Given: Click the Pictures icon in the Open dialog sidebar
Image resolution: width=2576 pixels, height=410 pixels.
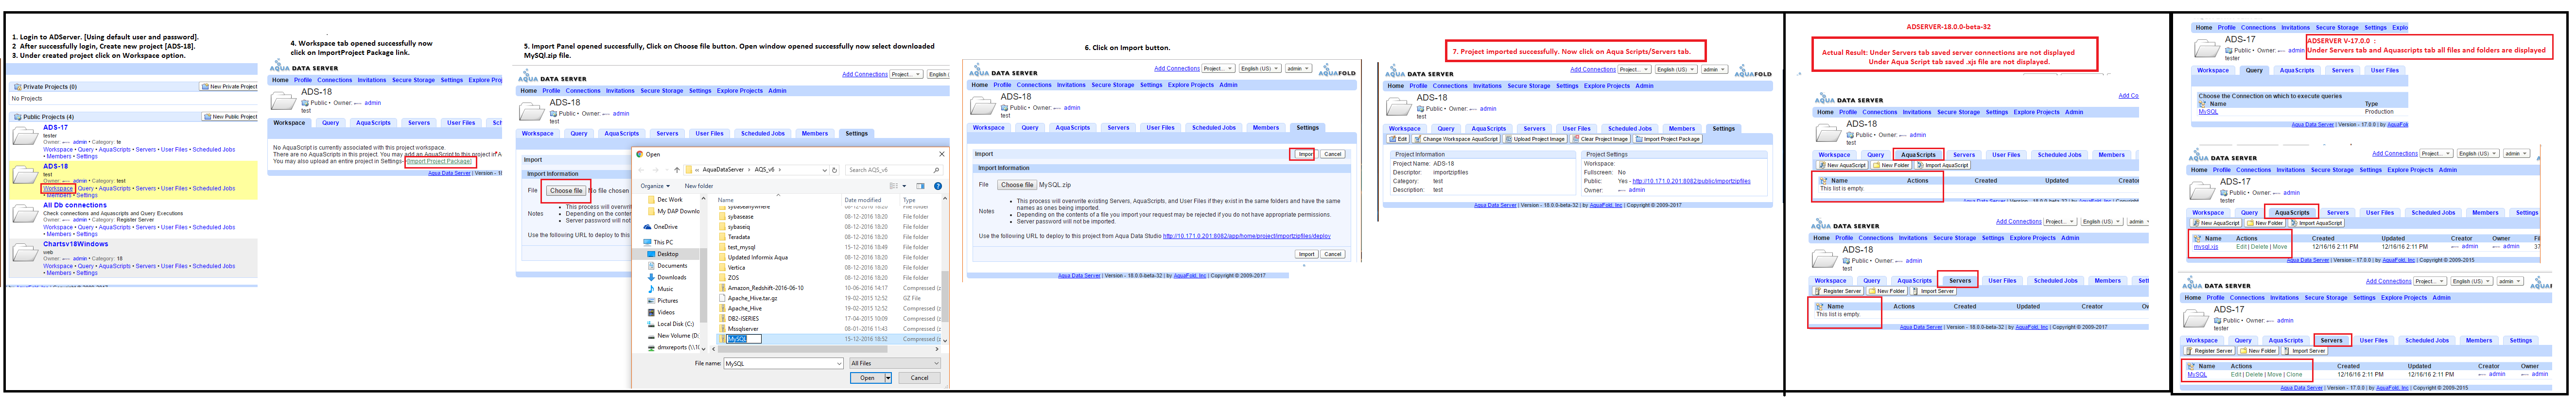Looking at the screenshot, I should pyautogui.click(x=651, y=300).
